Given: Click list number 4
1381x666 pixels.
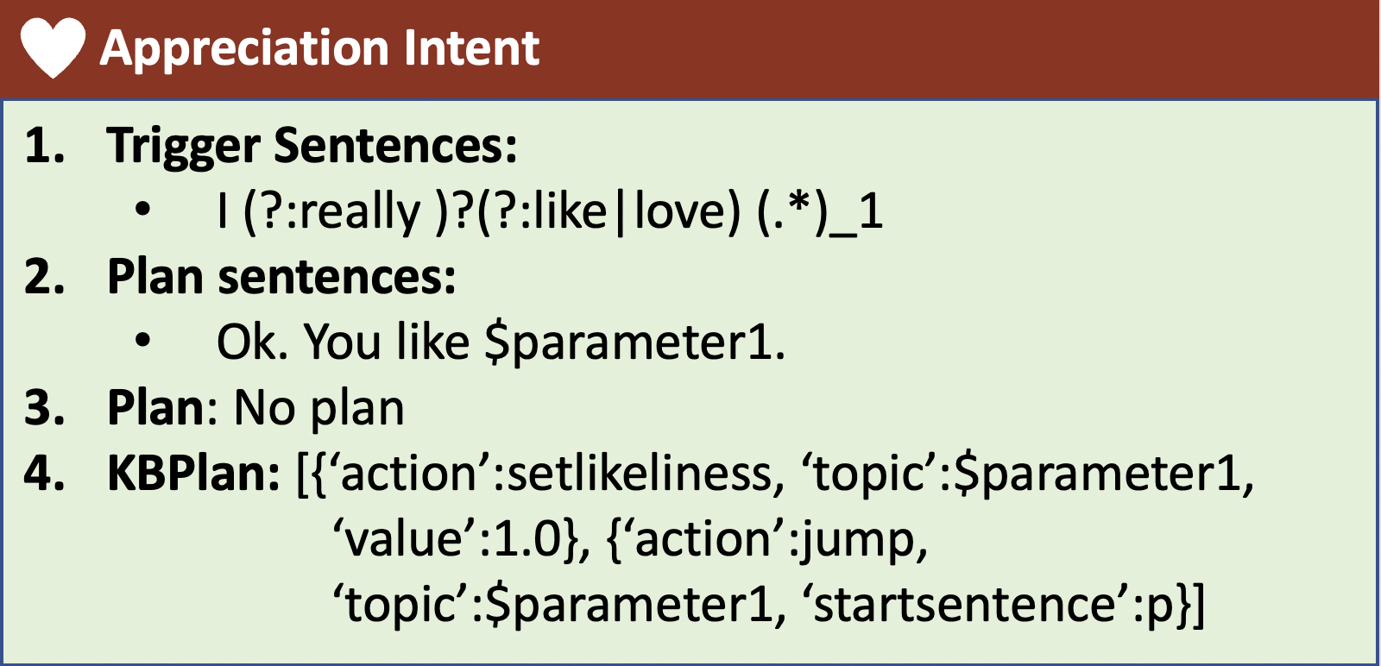Looking at the screenshot, I should [x=45, y=474].
